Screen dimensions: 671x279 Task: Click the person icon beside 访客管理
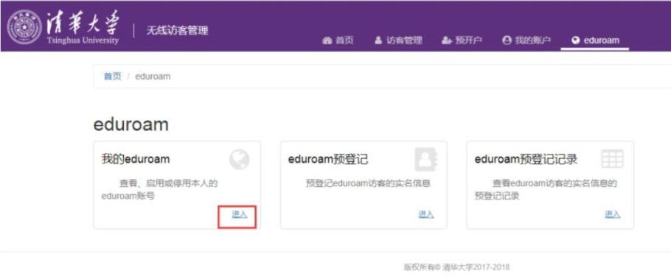click(378, 40)
